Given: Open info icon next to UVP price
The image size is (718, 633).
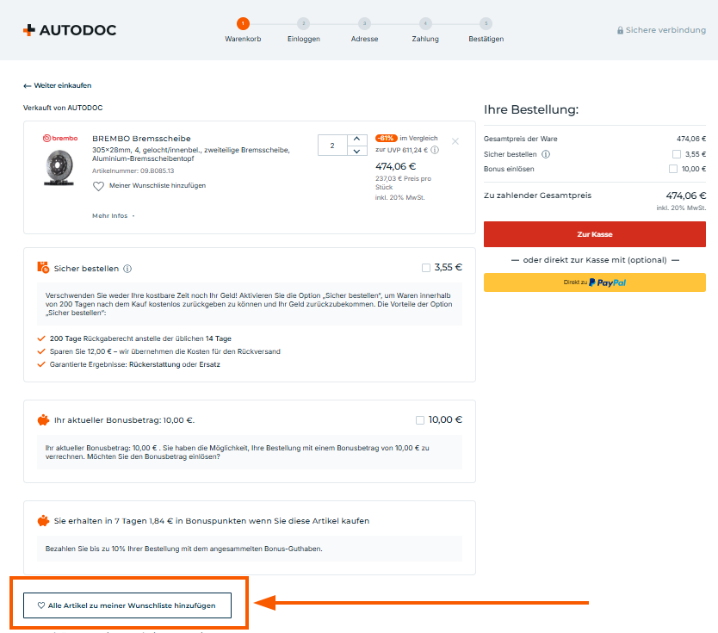Looking at the screenshot, I should (435, 150).
